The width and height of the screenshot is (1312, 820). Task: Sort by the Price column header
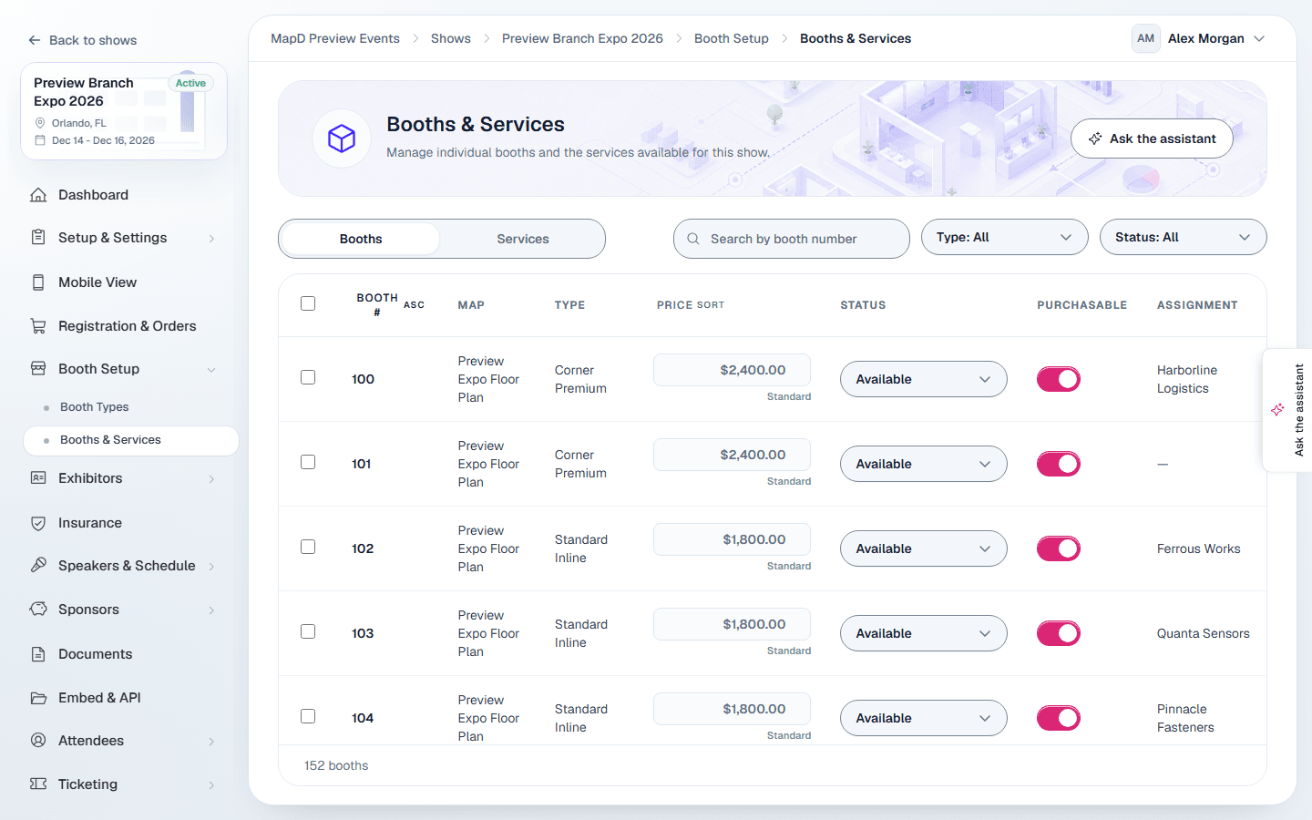pos(691,305)
